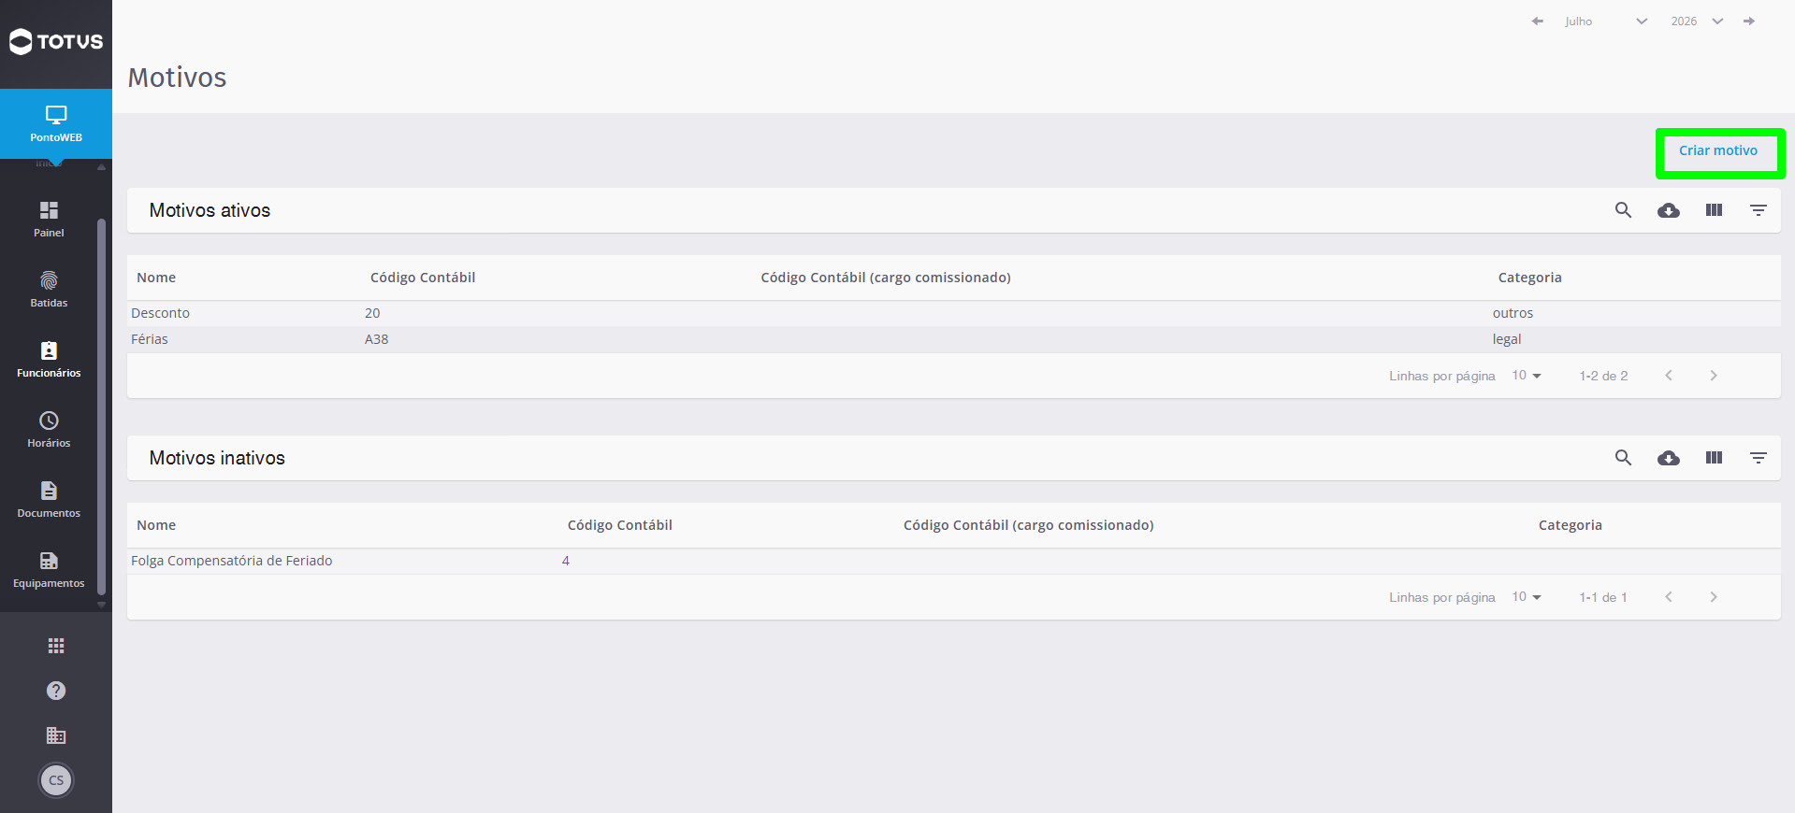Click sidebar scroll-down arrow
The width and height of the screenshot is (1795, 813).
pos(101,605)
